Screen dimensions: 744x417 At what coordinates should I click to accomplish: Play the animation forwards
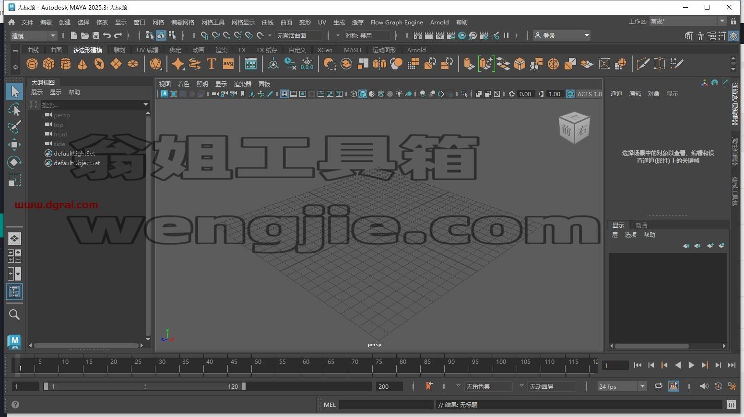tap(691, 365)
